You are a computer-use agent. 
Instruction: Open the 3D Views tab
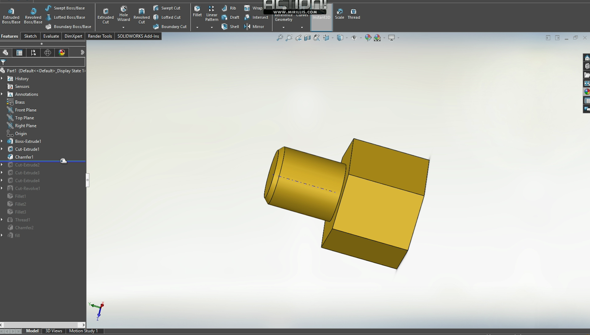(54, 331)
